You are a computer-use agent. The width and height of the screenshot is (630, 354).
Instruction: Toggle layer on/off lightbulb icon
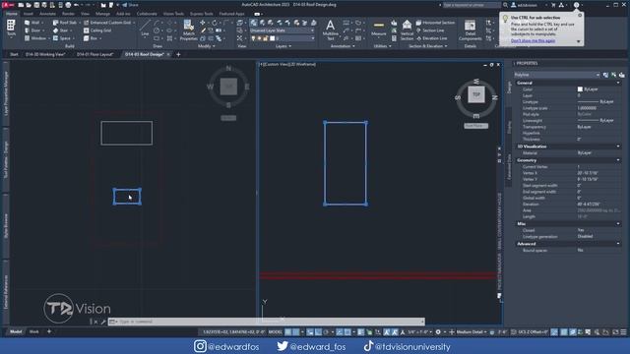(253, 38)
